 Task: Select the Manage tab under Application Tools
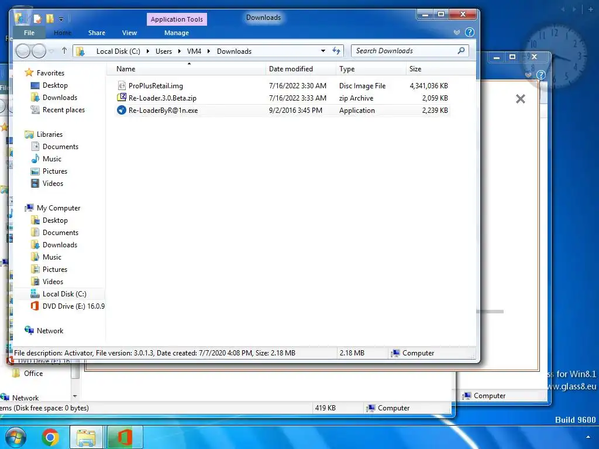pos(177,33)
